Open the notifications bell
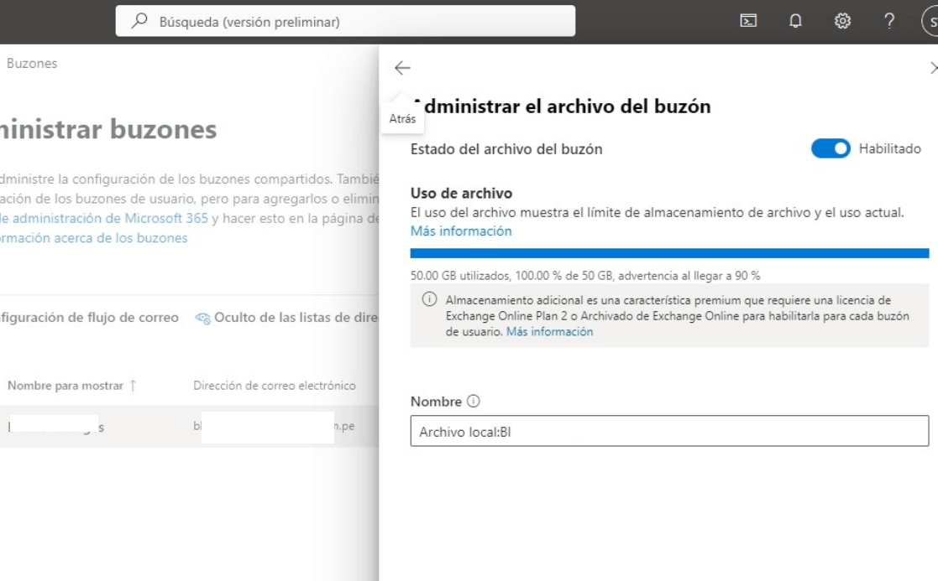The width and height of the screenshot is (938, 581). (795, 21)
